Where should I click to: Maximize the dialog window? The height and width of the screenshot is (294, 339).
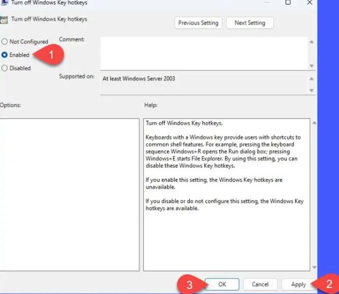(x=288, y=3)
